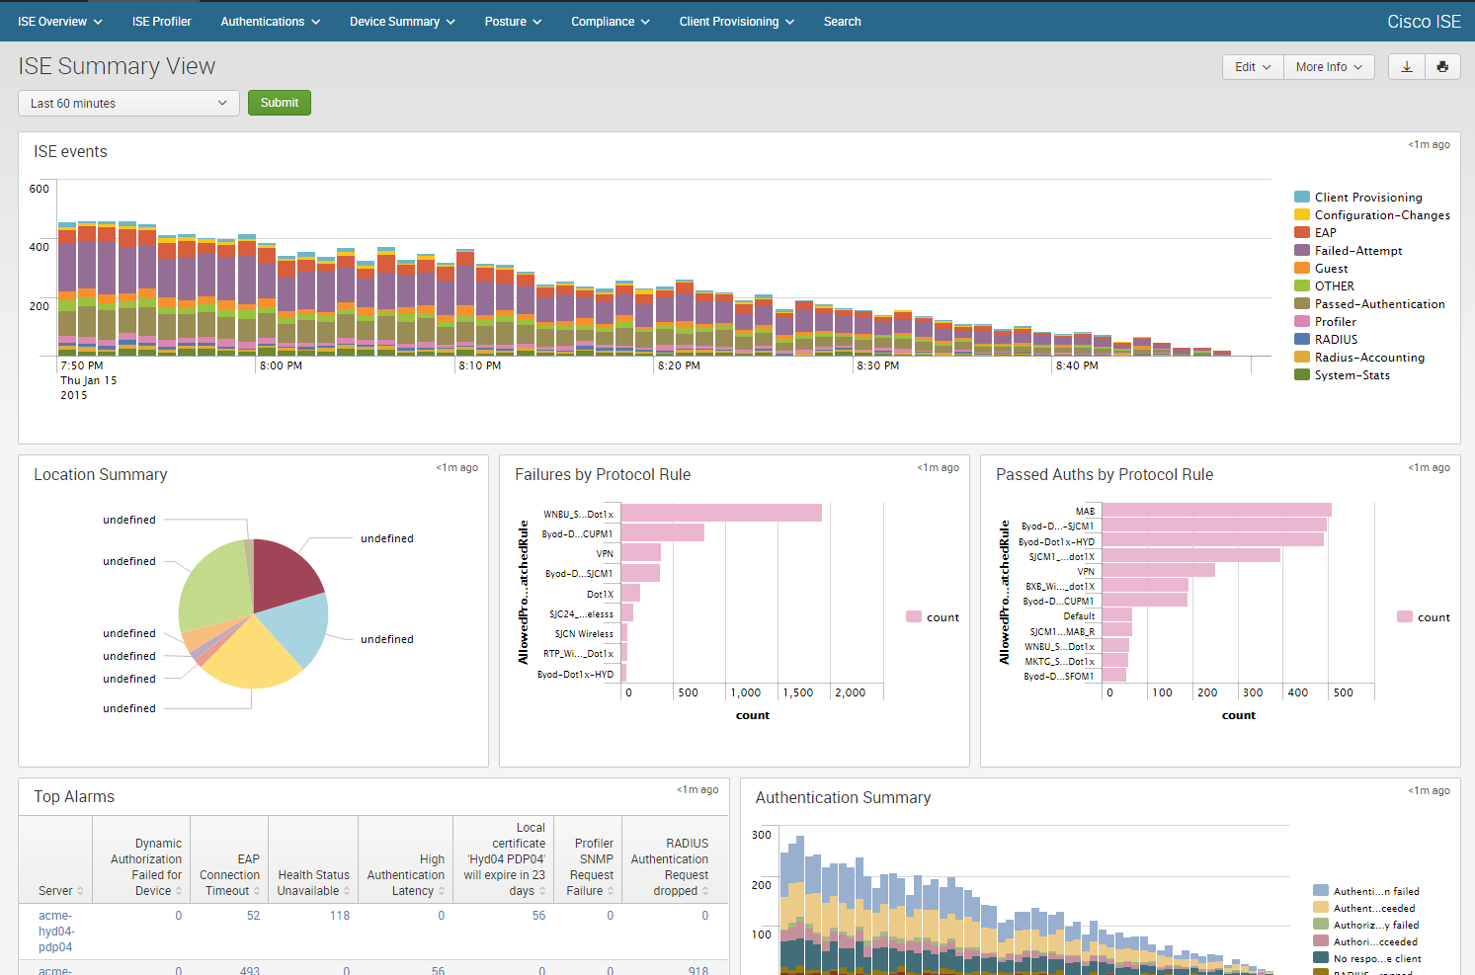This screenshot has width=1475, height=975.
Task: Click Configuration-Changes legend swatch
Action: [x=1302, y=215]
